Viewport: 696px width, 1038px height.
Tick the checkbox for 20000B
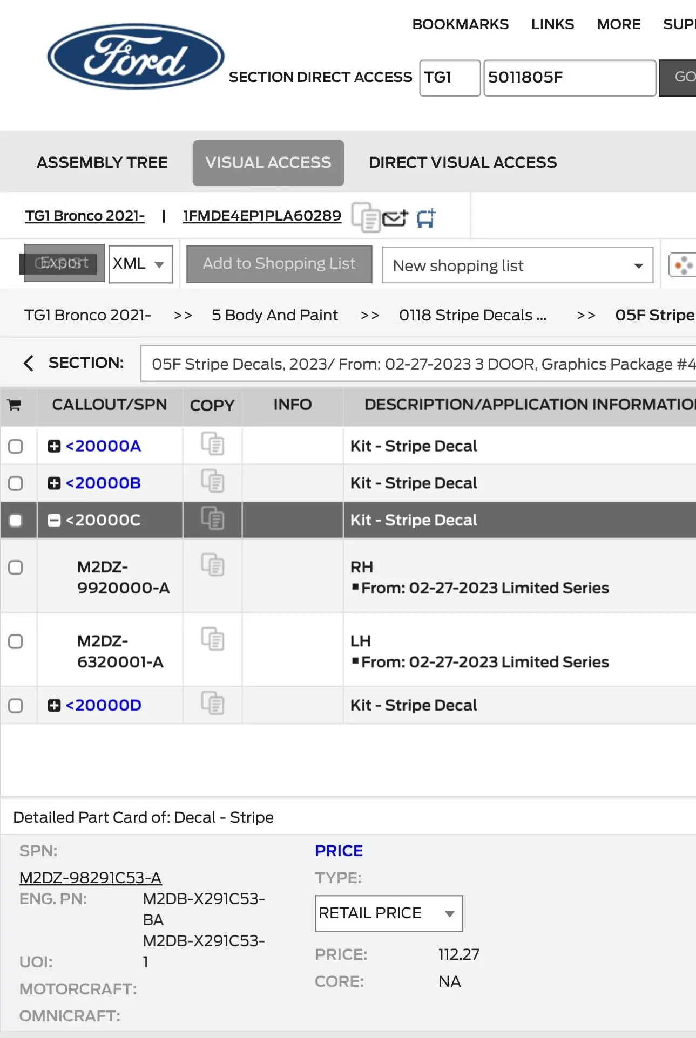[16, 483]
